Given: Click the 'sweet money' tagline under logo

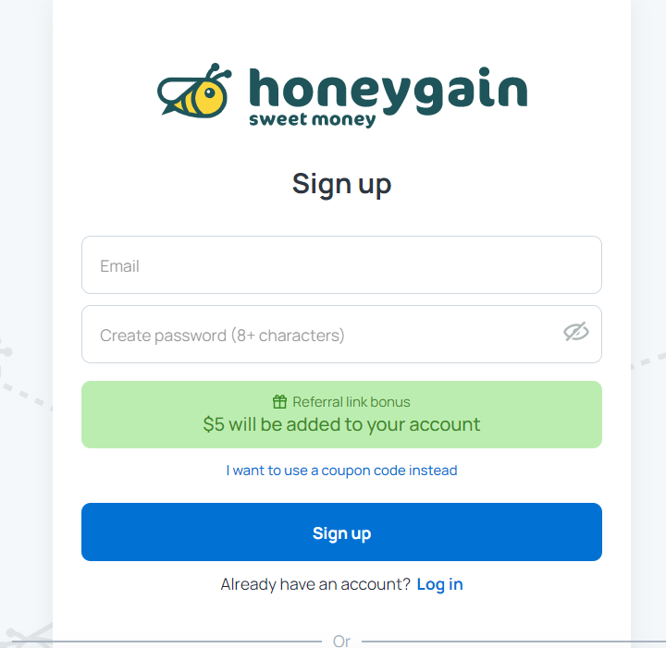Looking at the screenshot, I should click(313, 119).
